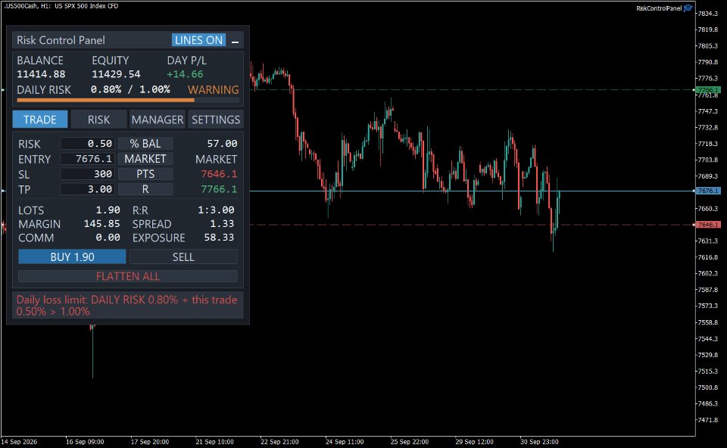Click the risk amount 57.00

pyautogui.click(x=222, y=144)
